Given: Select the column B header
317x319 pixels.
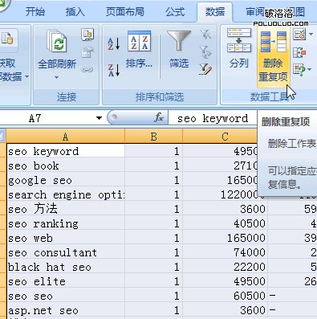Looking at the screenshot, I should pos(153,137).
